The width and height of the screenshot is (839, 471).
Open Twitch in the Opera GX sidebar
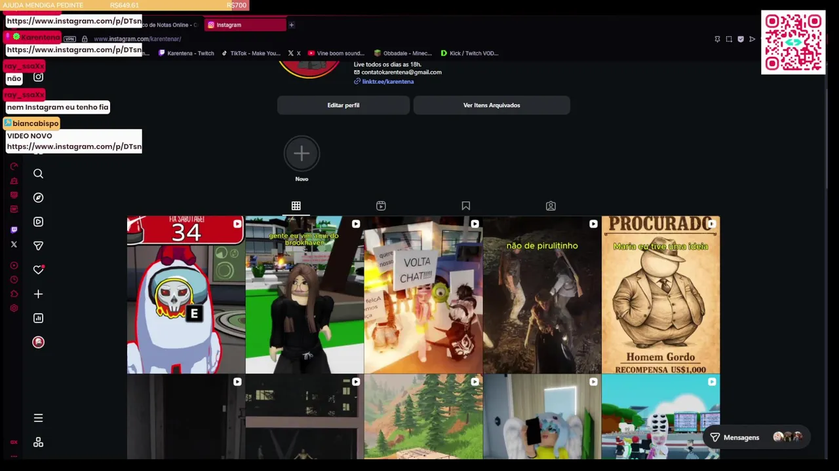pyautogui.click(x=14, y=230)
